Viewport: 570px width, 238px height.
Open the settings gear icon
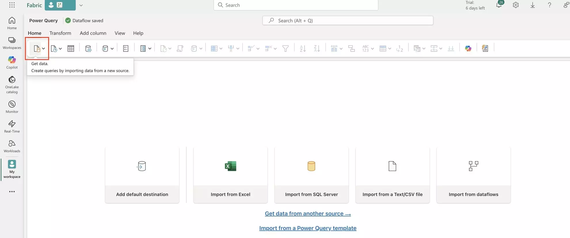click(516, 5)
